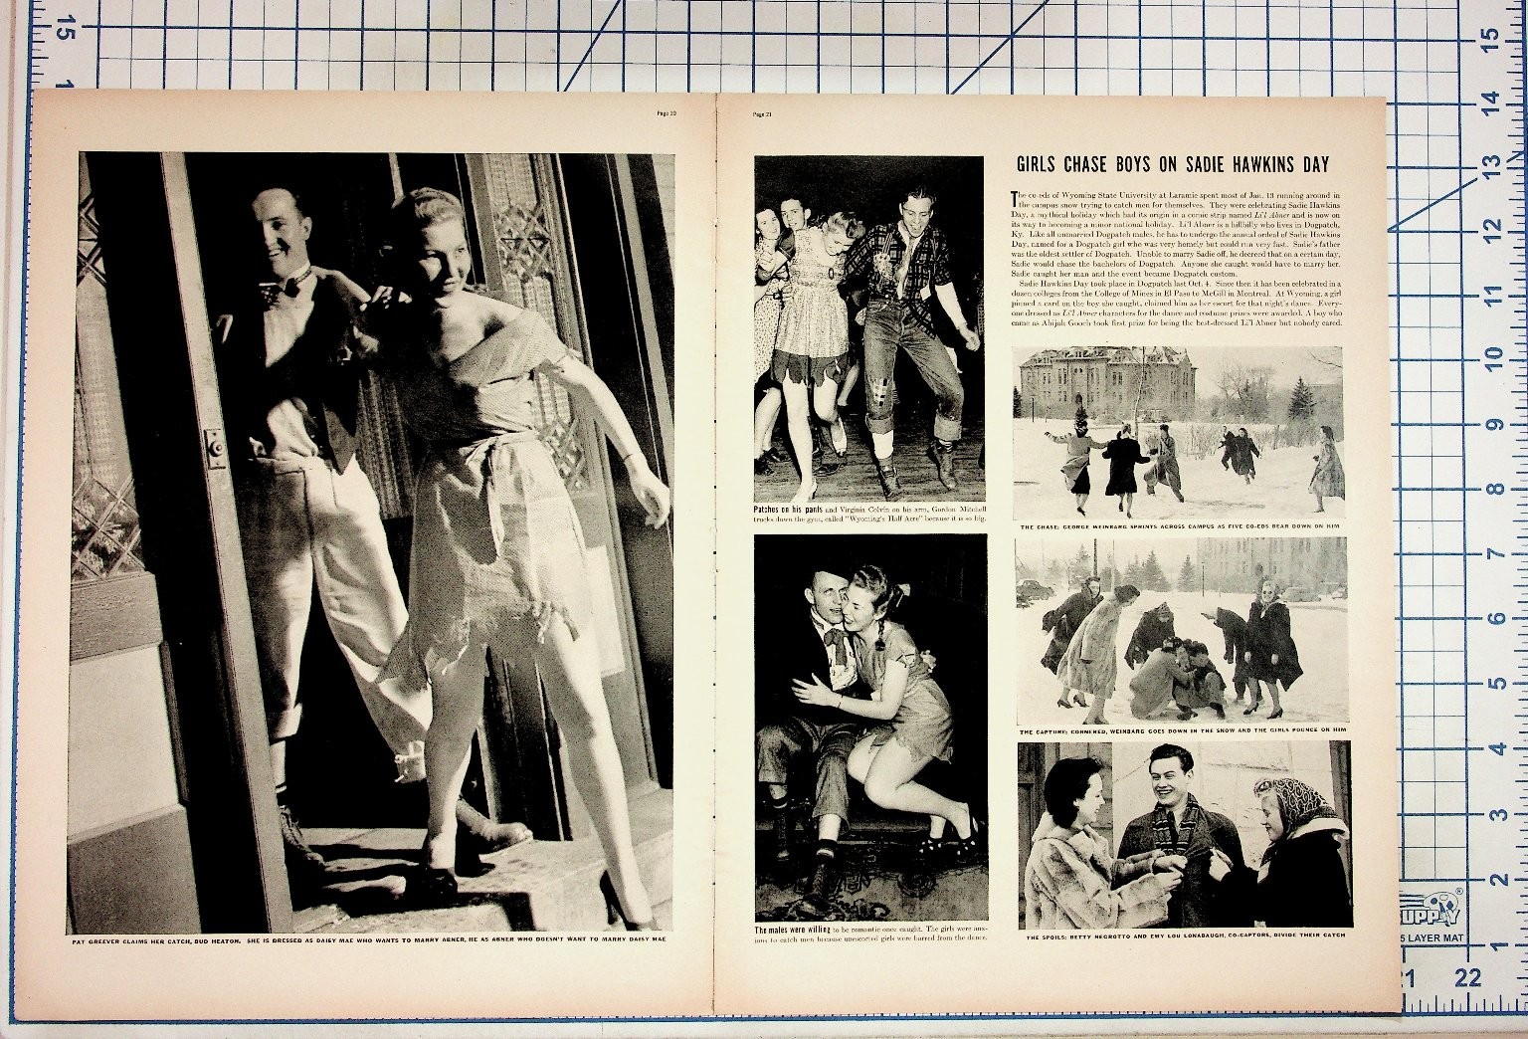Image resolution: width=1528 pixels, height=1039 pixels.
Task: Click the caption starting "The males were willing"
Action: pyautogui.click(x=870, y=936)
